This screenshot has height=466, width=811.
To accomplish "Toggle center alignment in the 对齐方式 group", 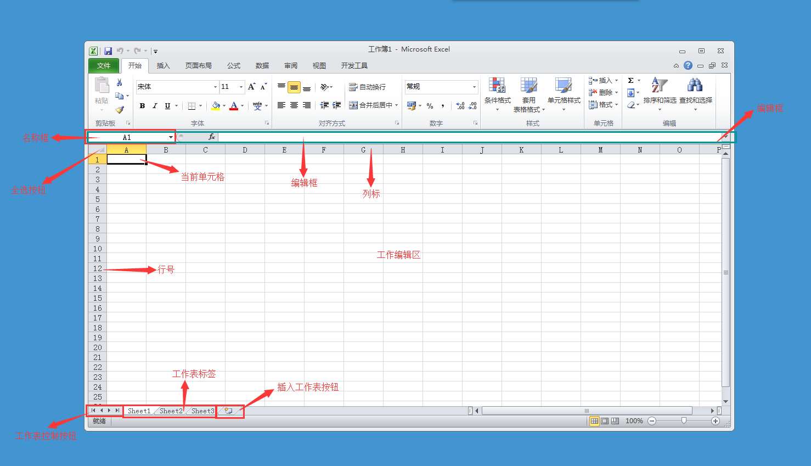I will click(294, 105).
